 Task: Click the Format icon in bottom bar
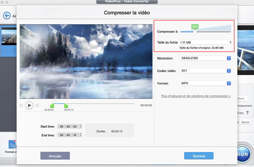12,145
